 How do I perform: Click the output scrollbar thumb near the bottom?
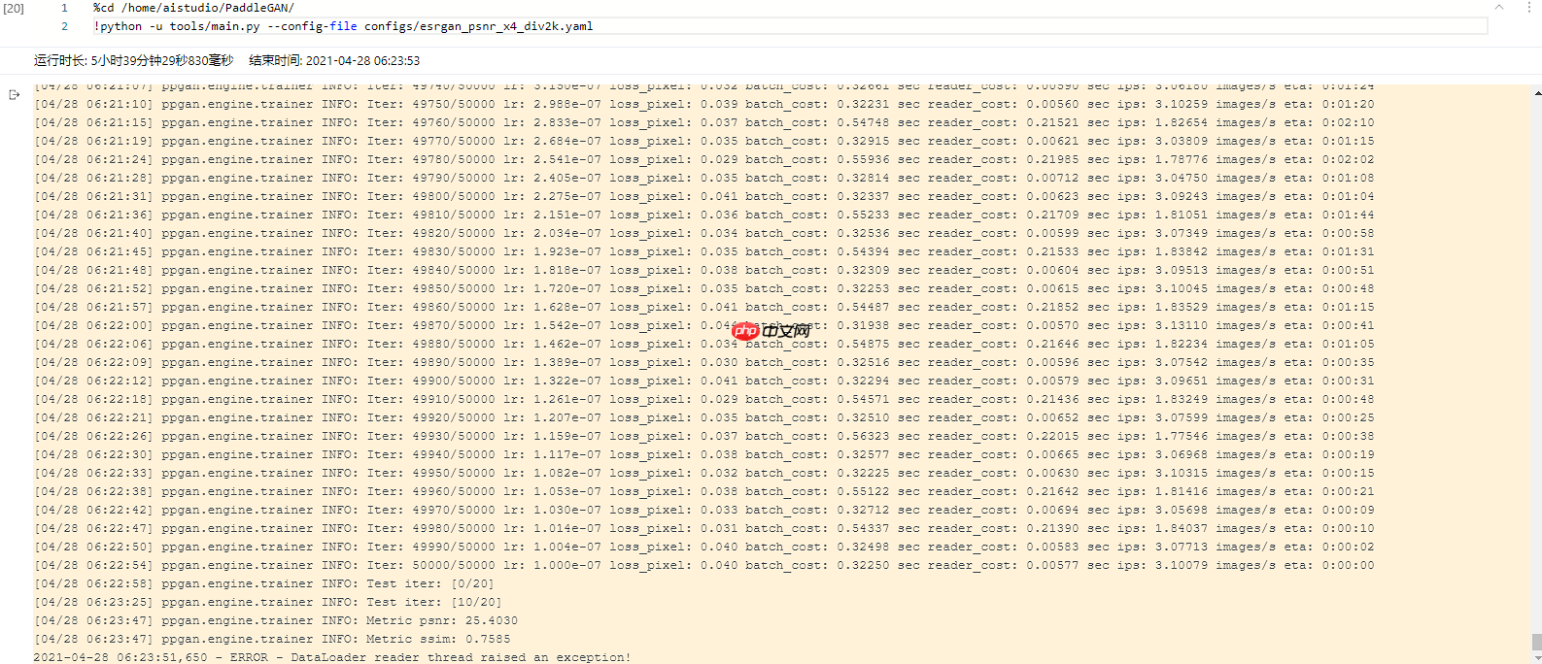click(x=1536, y=642)
